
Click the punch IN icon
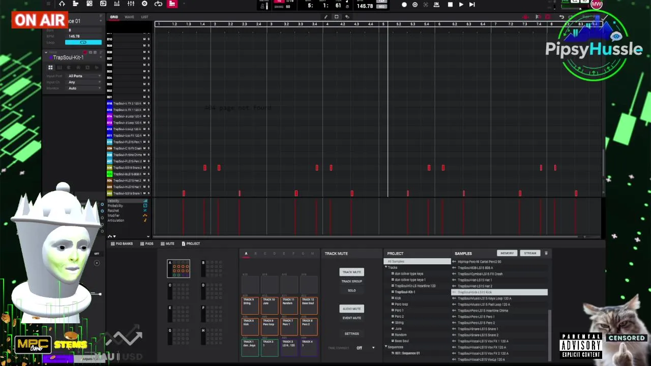pyautogui.click(x=436, y=5)
